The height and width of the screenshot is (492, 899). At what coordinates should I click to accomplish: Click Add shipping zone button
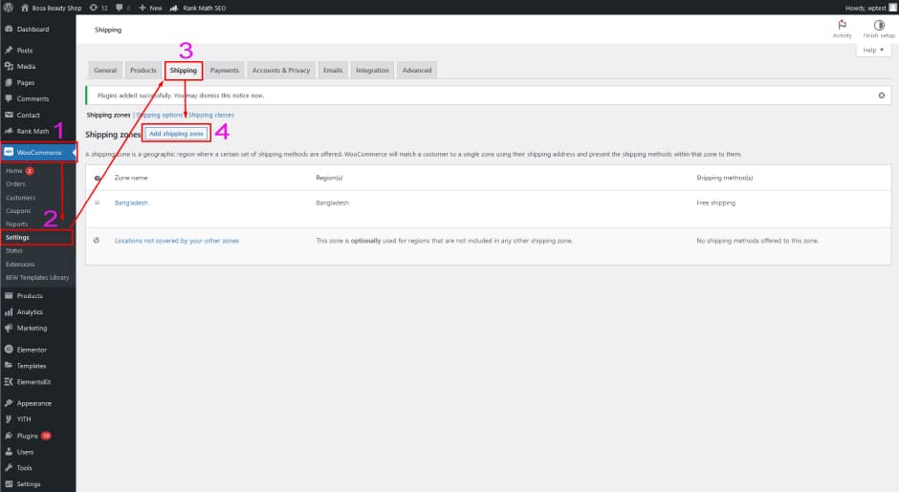coord(176,134)
